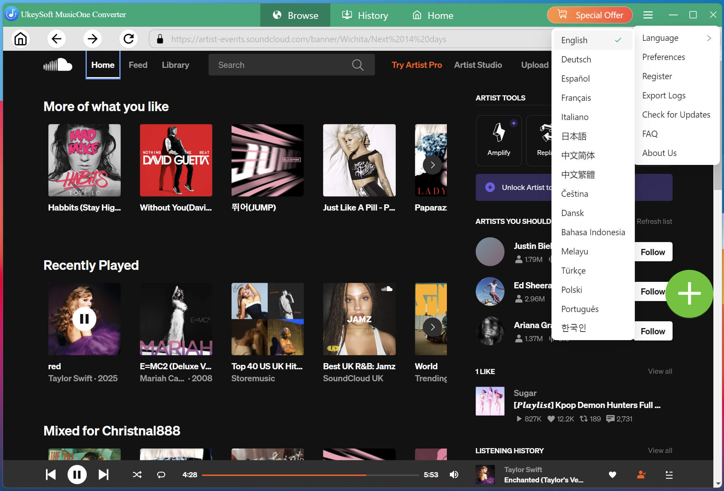Click the green plus add-to-list button
The height and width of the screenshot is (491, 724).
click(x=689, y=294)
